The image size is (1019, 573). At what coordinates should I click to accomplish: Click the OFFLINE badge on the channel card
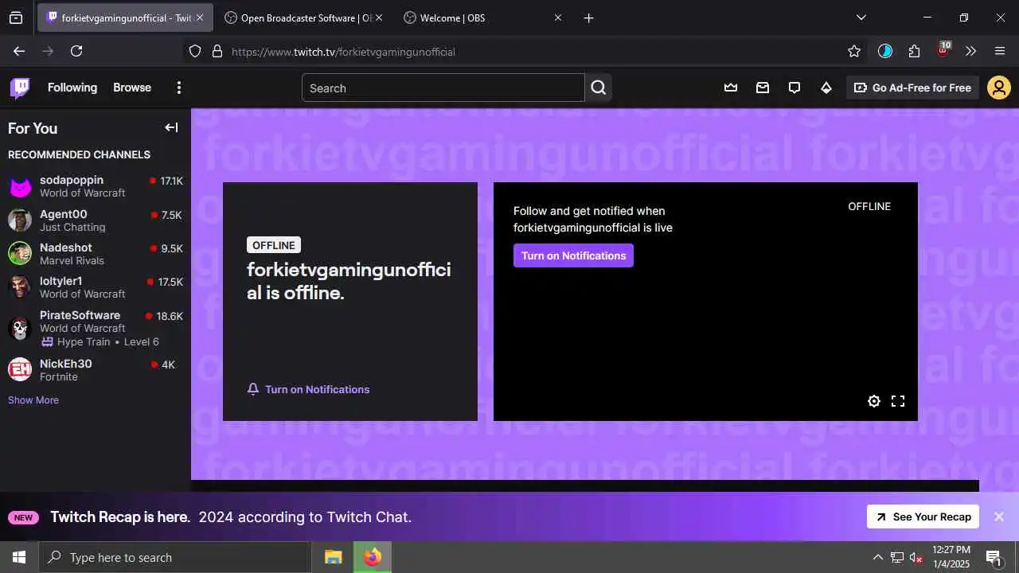[x=274, y=245]
